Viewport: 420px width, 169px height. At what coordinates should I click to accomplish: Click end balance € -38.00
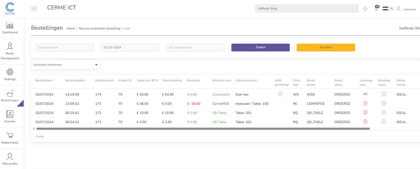[194, 104]
